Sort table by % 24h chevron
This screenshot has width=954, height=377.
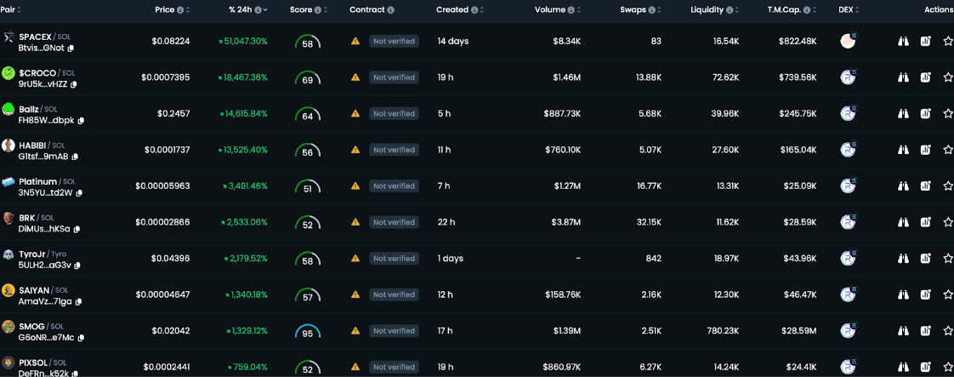tap(265, 10)
